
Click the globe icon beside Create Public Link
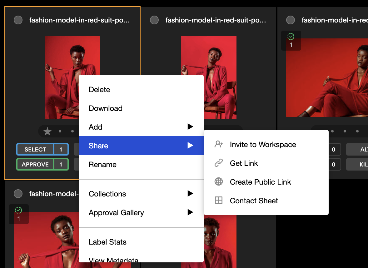(x=218, y=182)
